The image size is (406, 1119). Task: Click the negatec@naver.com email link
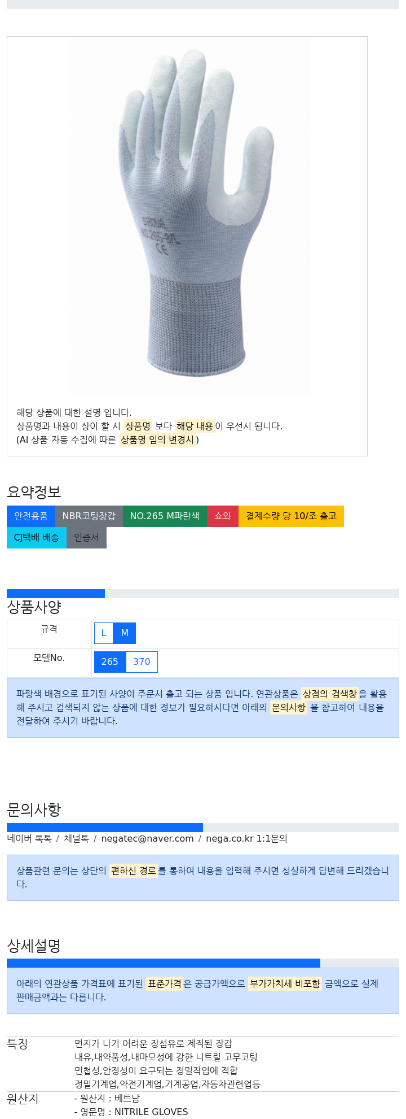(147, 839)
